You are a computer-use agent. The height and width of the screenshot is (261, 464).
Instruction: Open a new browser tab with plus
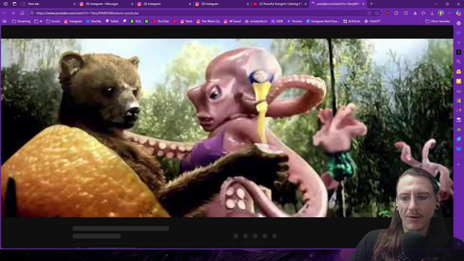point(371,4)
